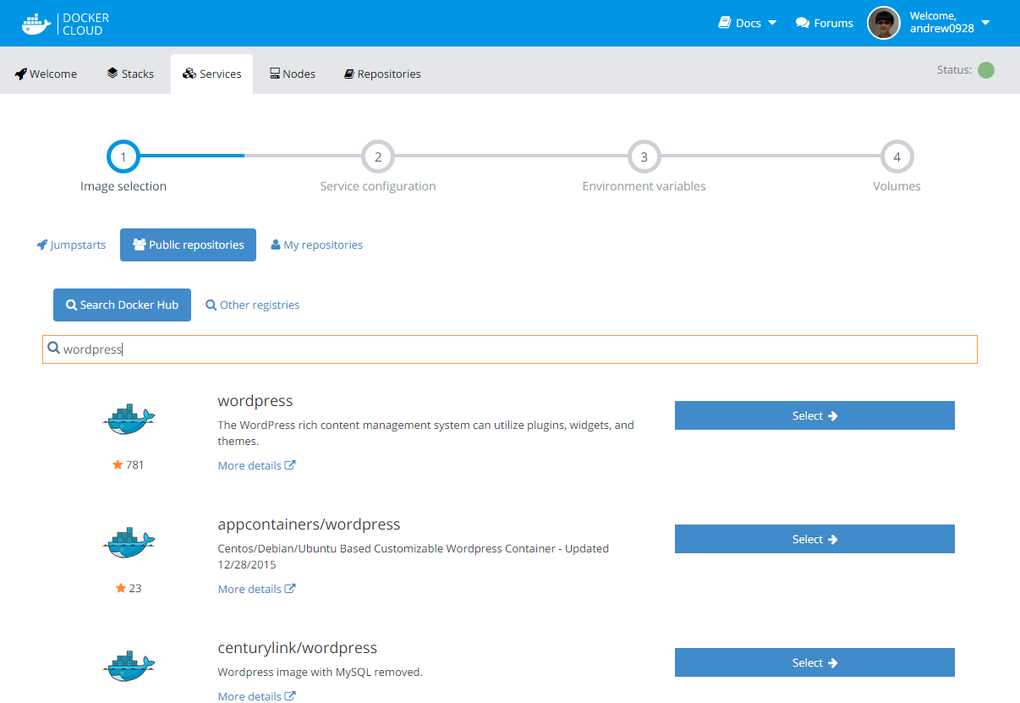Screen dimensions: 1020x703
Task: Open the Forums link
Action: (825, 23)
